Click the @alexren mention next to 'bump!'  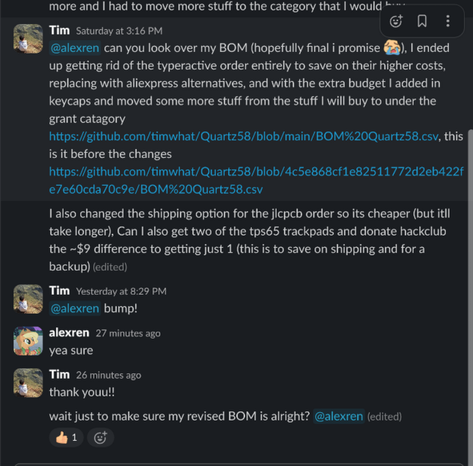click(75, 309)
